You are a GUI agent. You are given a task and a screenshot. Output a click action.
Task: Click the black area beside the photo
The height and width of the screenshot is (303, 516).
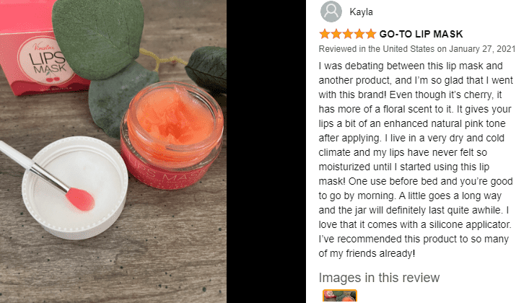(x=266, y=151)
